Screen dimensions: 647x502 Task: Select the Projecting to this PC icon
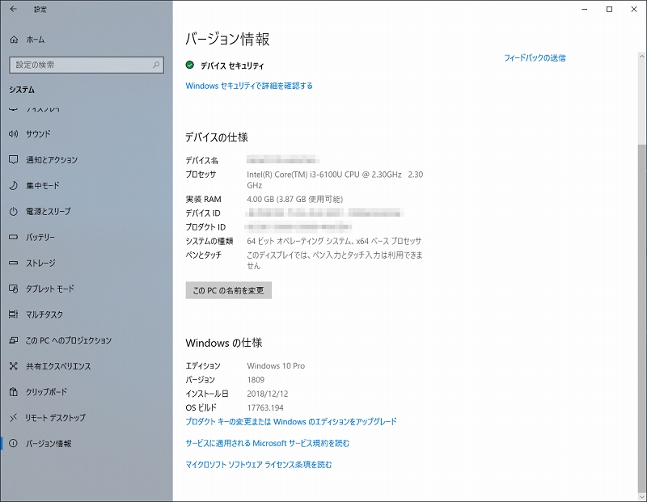tap(14, 340)
